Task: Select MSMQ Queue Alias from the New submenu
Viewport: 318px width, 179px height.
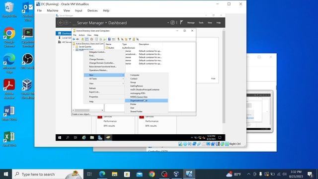Action: click(147, 97)
